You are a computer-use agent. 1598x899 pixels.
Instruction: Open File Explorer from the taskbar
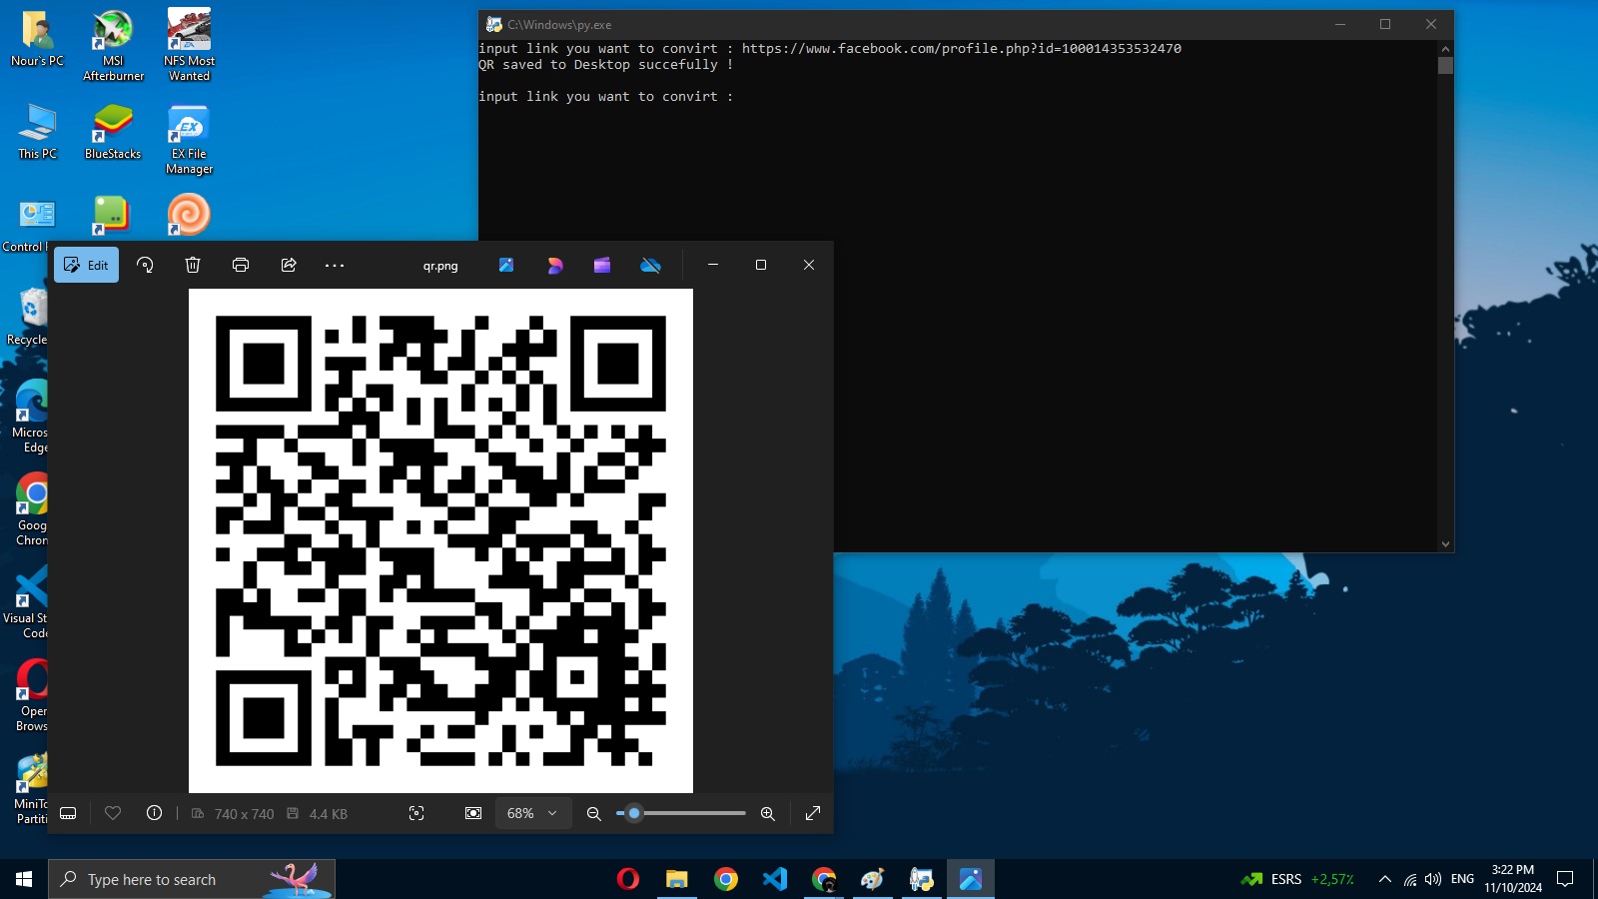point(677,879)
